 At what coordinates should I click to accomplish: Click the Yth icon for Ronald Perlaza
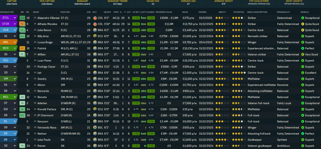click(22, 109)
